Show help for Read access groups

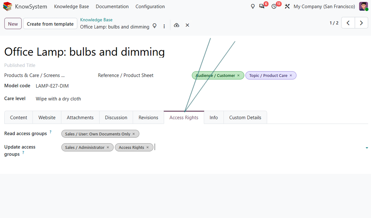(51, 132)
